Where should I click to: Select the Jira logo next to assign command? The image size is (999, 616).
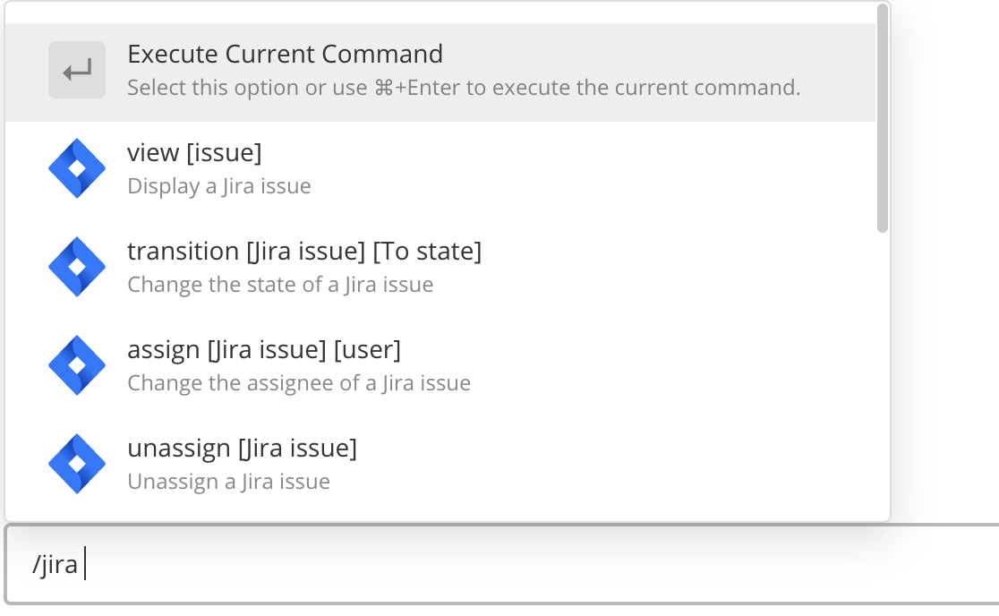(77, 364)
